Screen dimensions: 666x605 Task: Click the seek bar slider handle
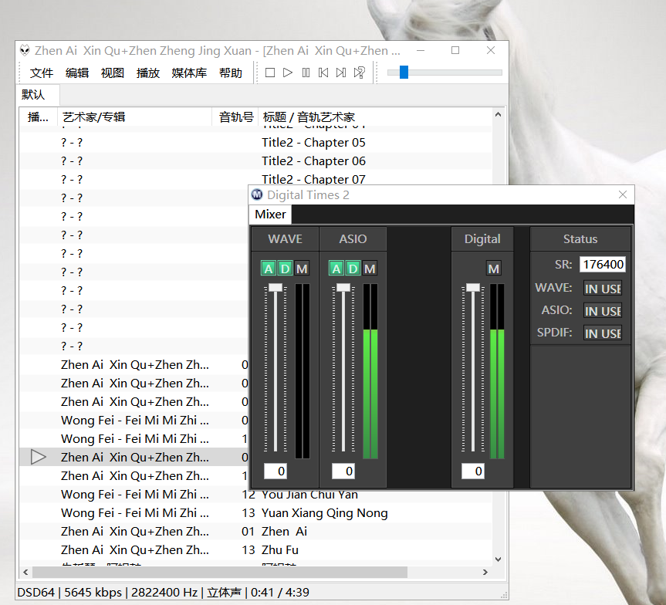pyautogui.click(x=403, y=73)
